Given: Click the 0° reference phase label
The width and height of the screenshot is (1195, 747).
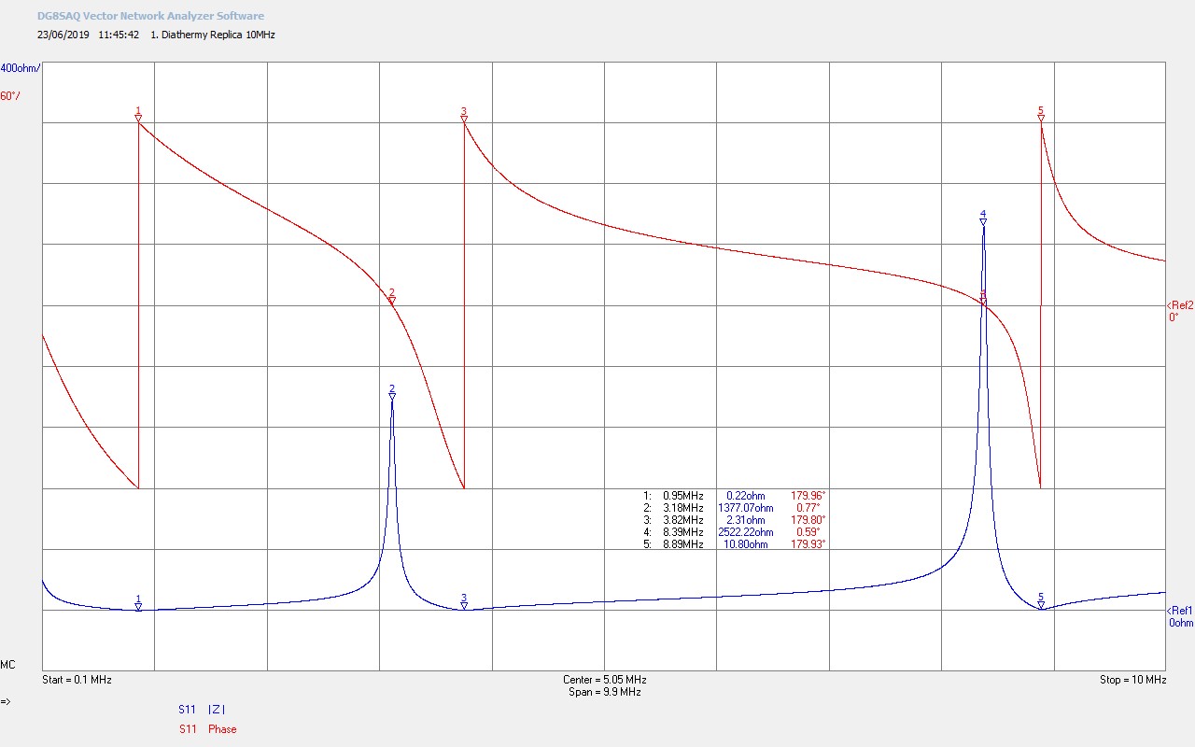Looking at the screenshot, I should (1174, 317).
